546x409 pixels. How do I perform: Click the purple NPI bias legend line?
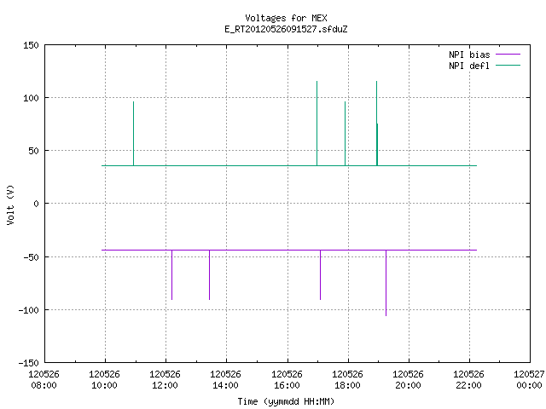click(x=508, y=55)
